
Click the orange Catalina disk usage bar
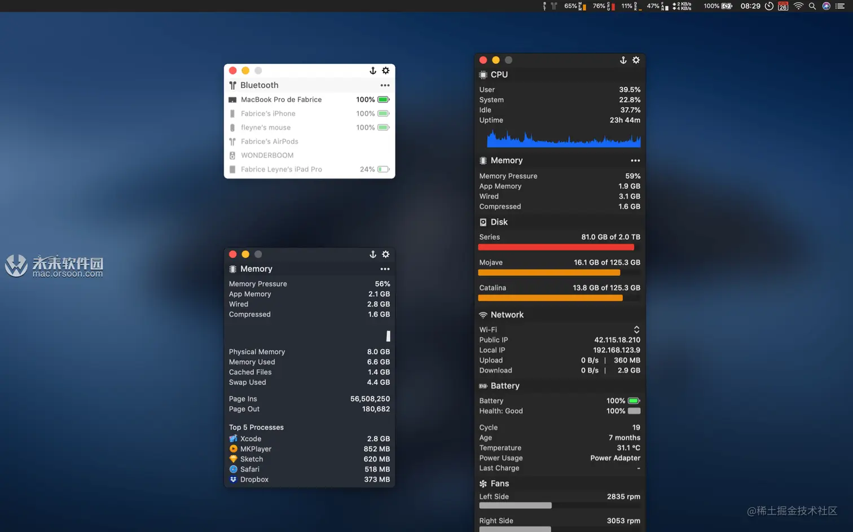click(x=551, y=298)
